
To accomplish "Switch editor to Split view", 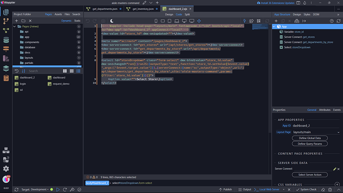I will click(x=187, y=14).
